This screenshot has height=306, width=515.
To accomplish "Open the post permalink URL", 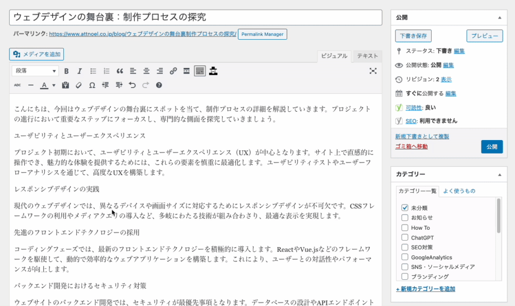I will coord(143,34).
